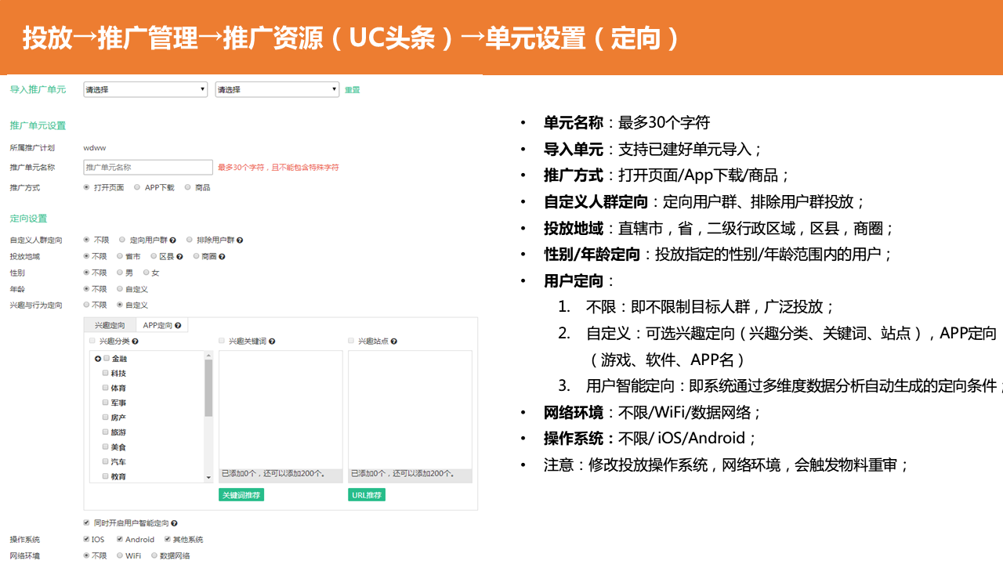This screenshot has height=564, width=1003.
Task: Click help icon beside 兴趣站点
Action: point(393,342)
